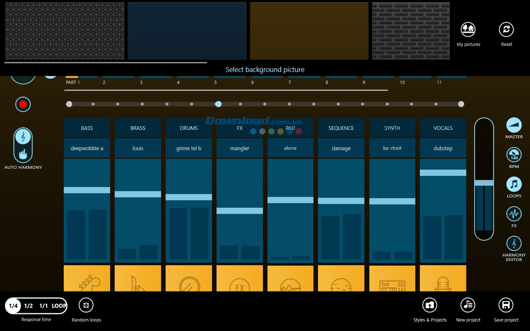
Task: Open Styles & Projects
Action: 429,305
